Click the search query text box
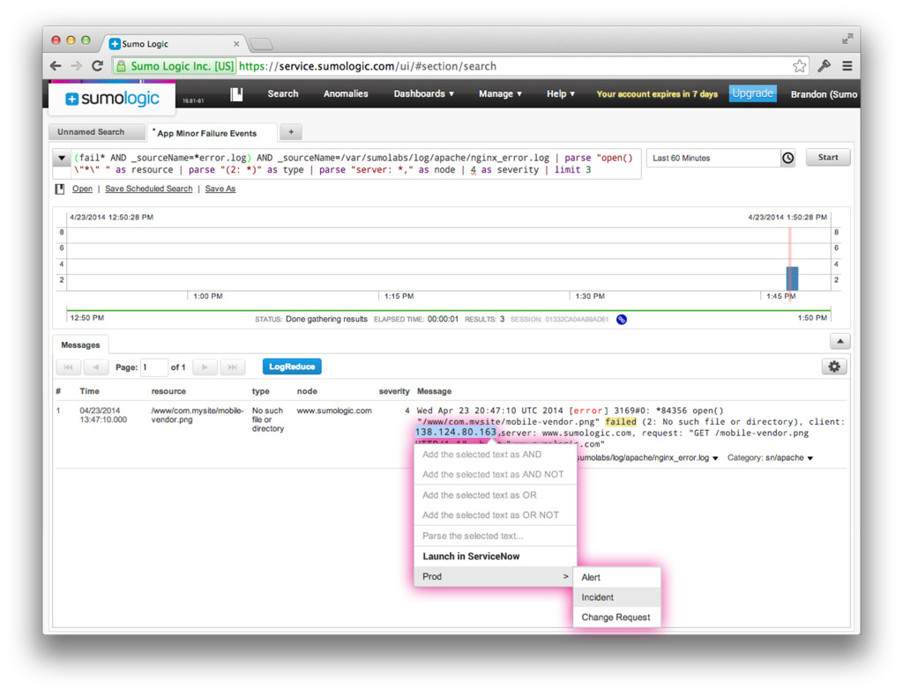The width and height of the screenshot is (903, 696). tap(356, 164)
